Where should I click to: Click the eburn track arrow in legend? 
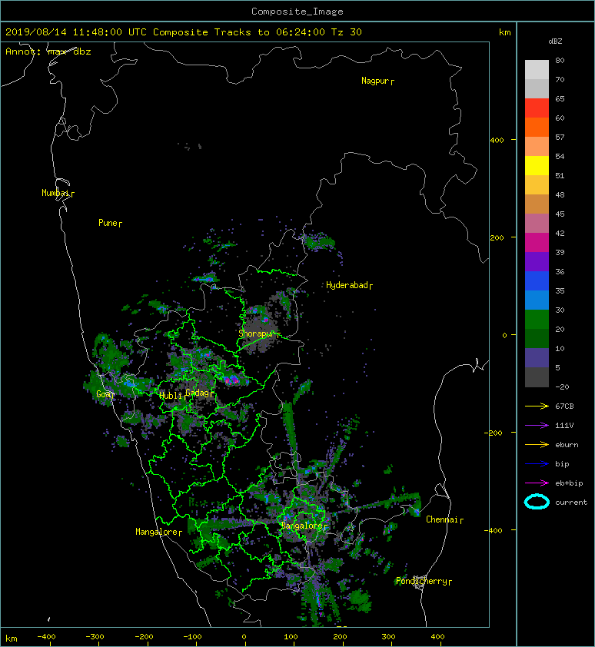click(x=537, y=444)
